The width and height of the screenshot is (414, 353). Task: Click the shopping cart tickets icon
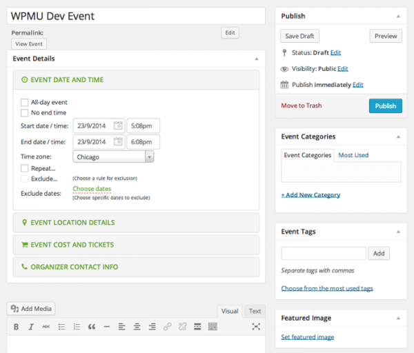tap(24, 245)
